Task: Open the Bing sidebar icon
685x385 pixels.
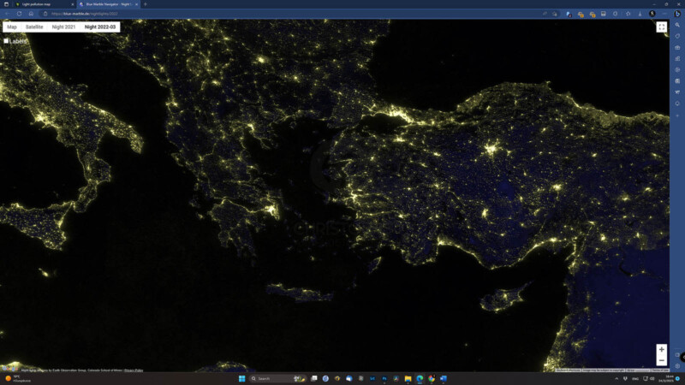Action: point(677,14)
